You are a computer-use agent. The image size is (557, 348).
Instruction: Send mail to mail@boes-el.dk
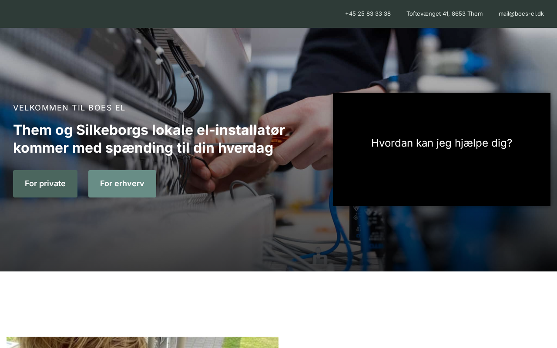coord(521,13)
